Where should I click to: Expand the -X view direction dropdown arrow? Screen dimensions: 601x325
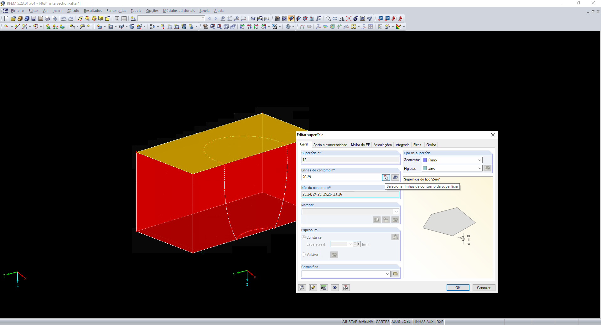269,27
